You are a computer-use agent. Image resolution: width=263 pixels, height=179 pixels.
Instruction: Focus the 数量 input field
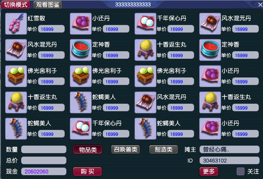pos(44,149)
